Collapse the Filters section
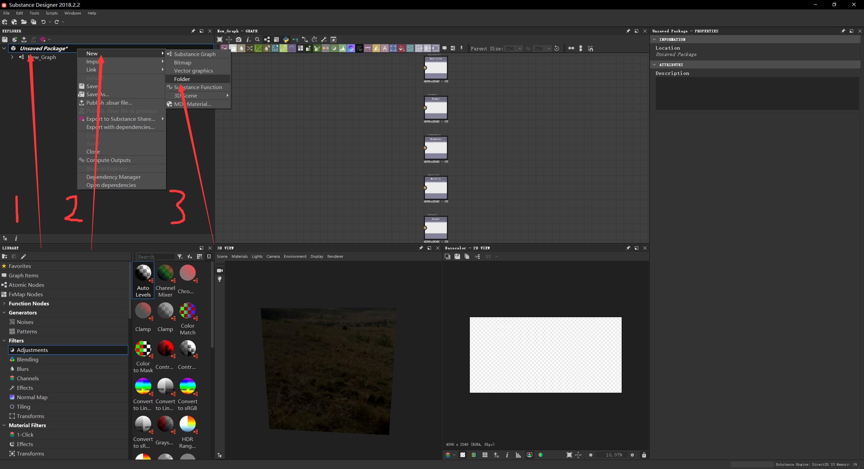Screen dimensions: 864x469 point(5,340)
